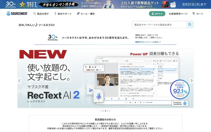211x132 pixels.
Task: Click the SOURCENEXT logo
Action: [17, 13]
